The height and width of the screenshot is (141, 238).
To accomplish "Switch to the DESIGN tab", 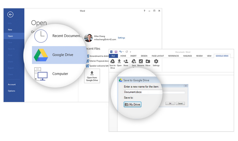I will [x=144, y=56].
